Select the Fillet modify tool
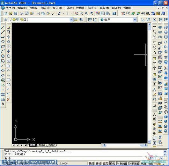This screenshot has width=169, height=166. pyautogui.click(x=9, y=94)
